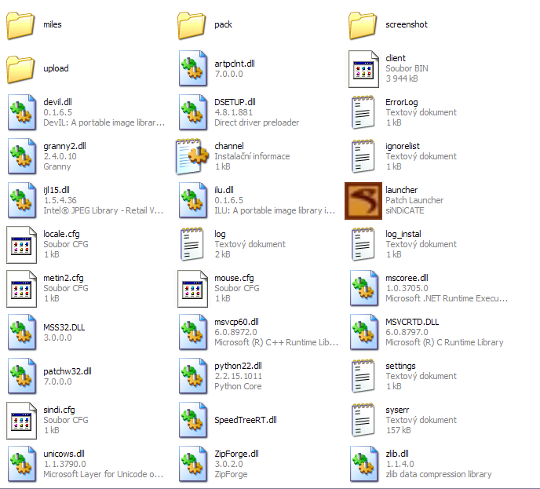540x489 pixels.
Task: Click the syserr text document icon
Action: click(363, 421)
